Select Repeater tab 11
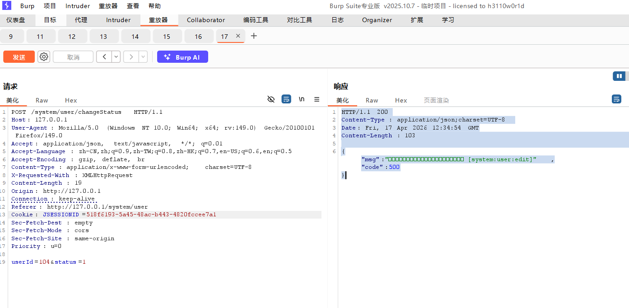629x308 pixels. pos(40,36)
